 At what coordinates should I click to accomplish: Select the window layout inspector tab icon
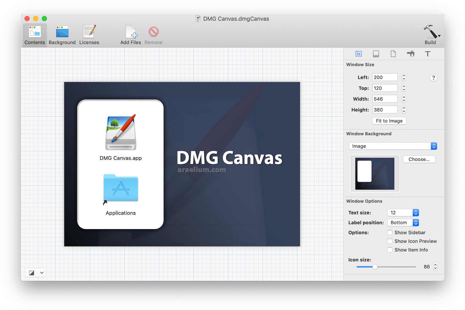(359, 54)
